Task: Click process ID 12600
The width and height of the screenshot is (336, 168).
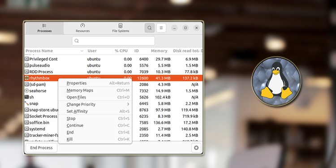Action: (142, 78)
